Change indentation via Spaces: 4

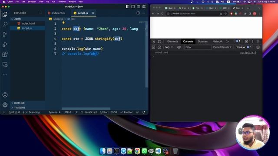coord(54,112)
